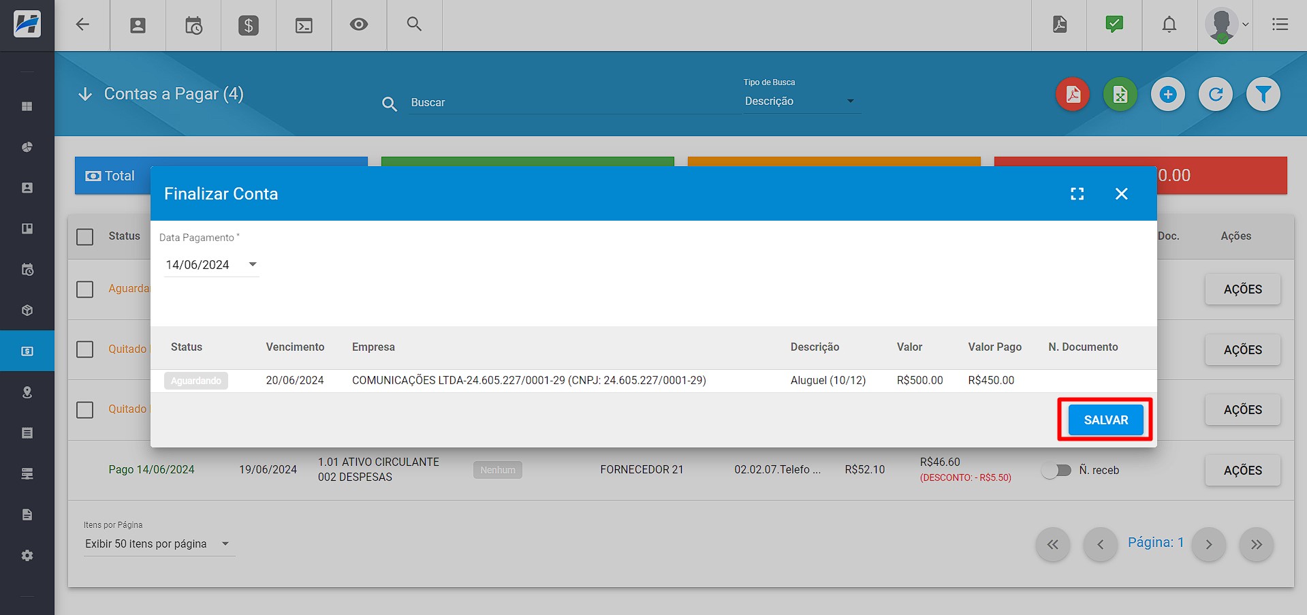Go to first page with double-left arrow
This screenshot has width=1307, height=615.
pos(1053,544)
